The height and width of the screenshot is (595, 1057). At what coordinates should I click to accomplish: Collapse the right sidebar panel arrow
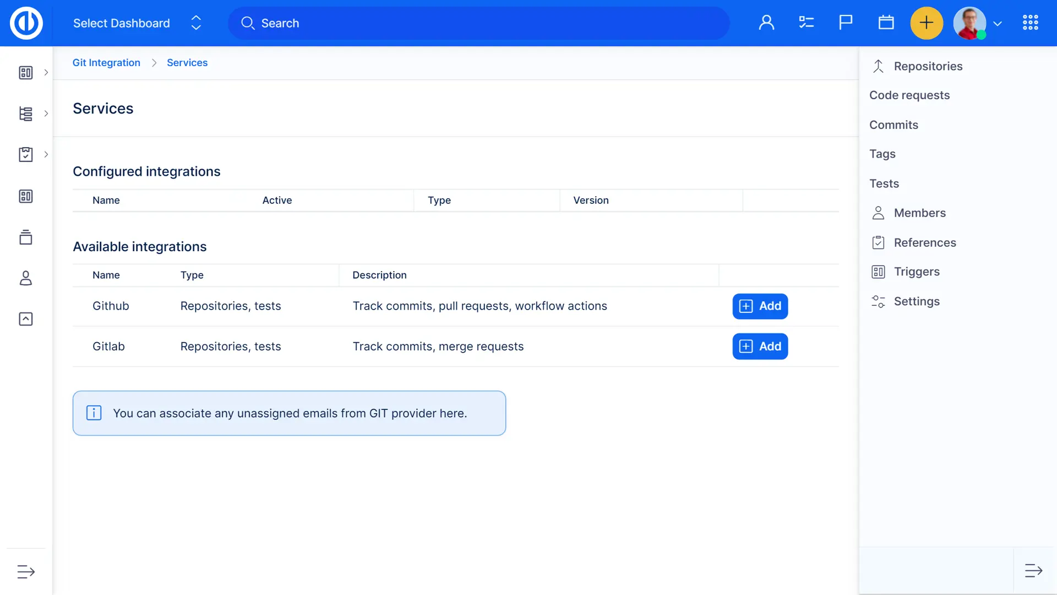(x=1033, y=571)
